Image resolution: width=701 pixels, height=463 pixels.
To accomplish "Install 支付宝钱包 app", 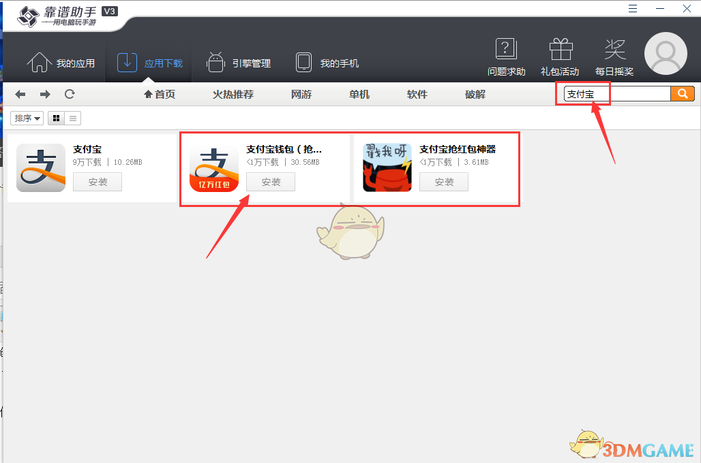I will (x=271, y=182).
